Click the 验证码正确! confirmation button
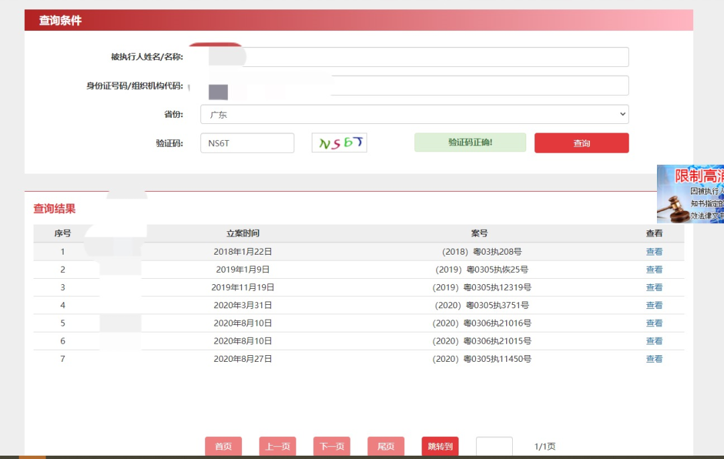Image resolution: width=724 pixels, height=459 pixels. tap(469, 142)
